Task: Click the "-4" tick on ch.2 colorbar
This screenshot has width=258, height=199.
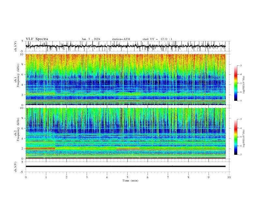Action: [x=240, y=128]
